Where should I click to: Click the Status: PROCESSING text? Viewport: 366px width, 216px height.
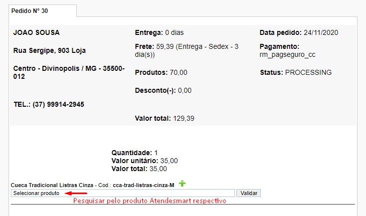295,72
